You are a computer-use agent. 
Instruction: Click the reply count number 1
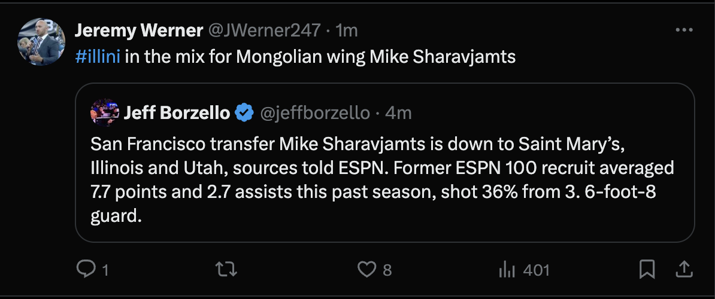pyautogui.click(x=105, y=270)
